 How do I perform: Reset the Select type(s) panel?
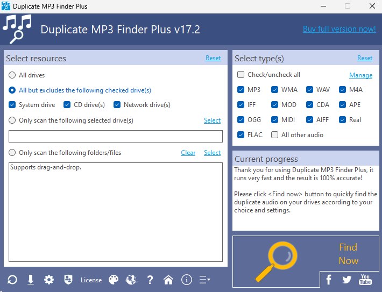365,58
